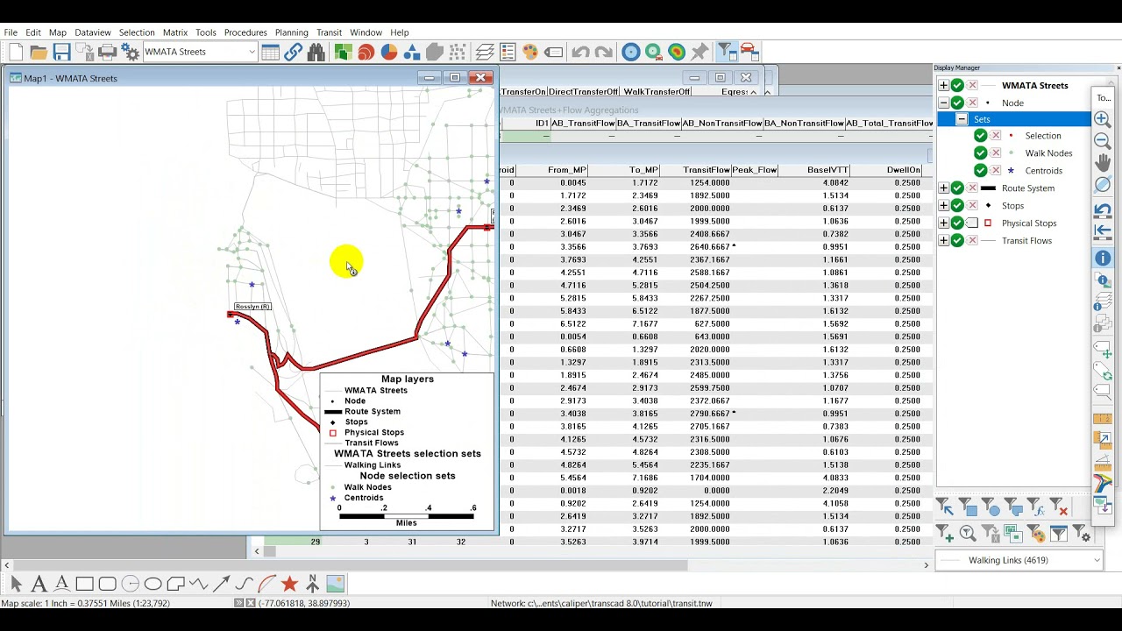Open the Transit menu
The height and width of the screenshot is (631, 1122).
(x=329, y=32)
